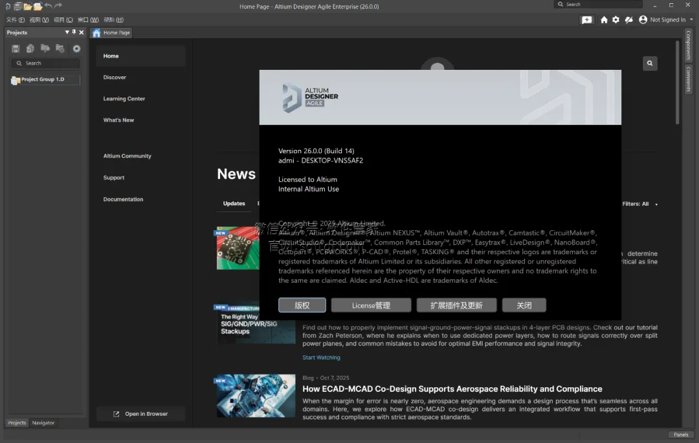Click the redo arrow icon

[x=58, y=6]
